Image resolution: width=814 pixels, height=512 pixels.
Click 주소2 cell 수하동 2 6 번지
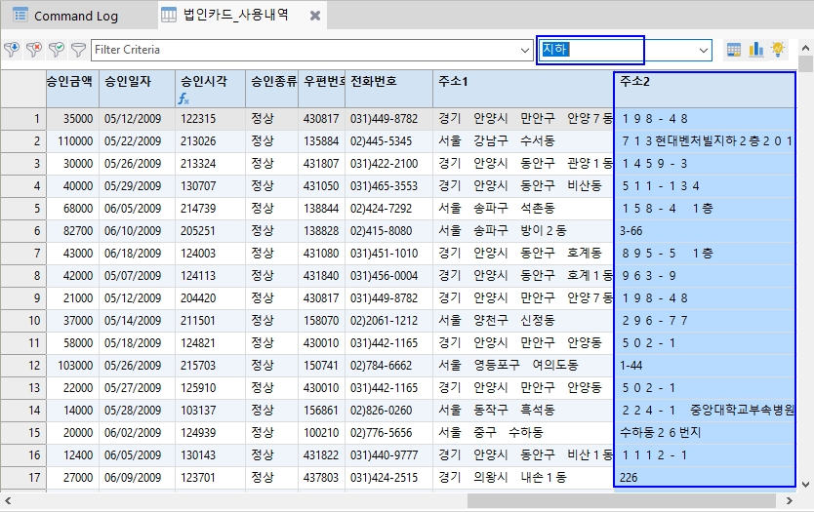pyautogui.click(x=705, y=433)
